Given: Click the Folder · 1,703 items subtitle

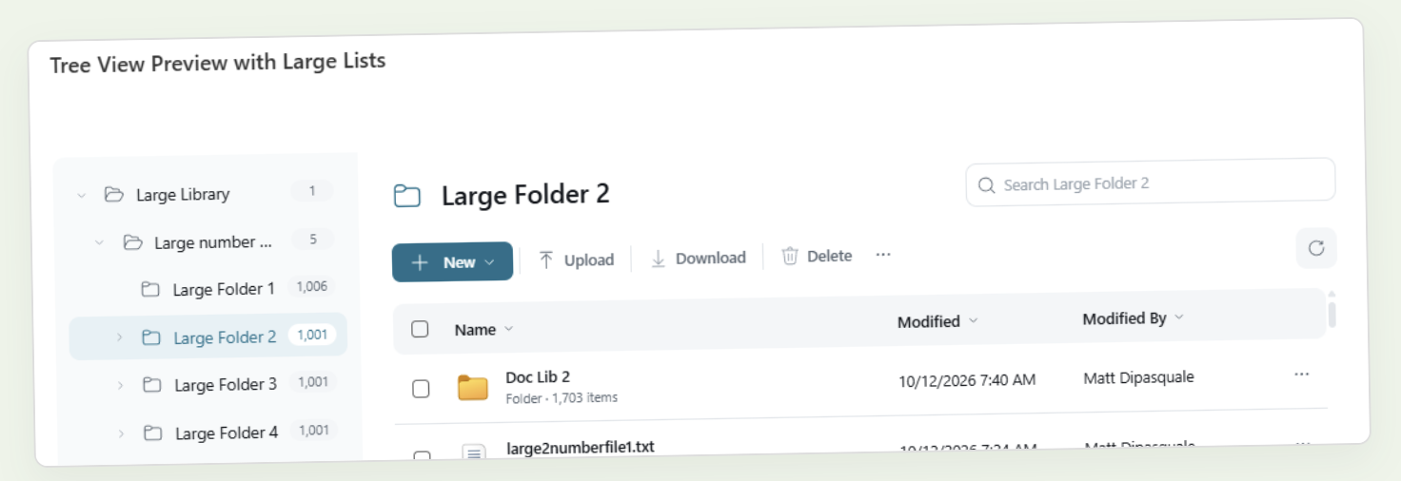Looking at the screenshot, I should click(x=562, y=398).
